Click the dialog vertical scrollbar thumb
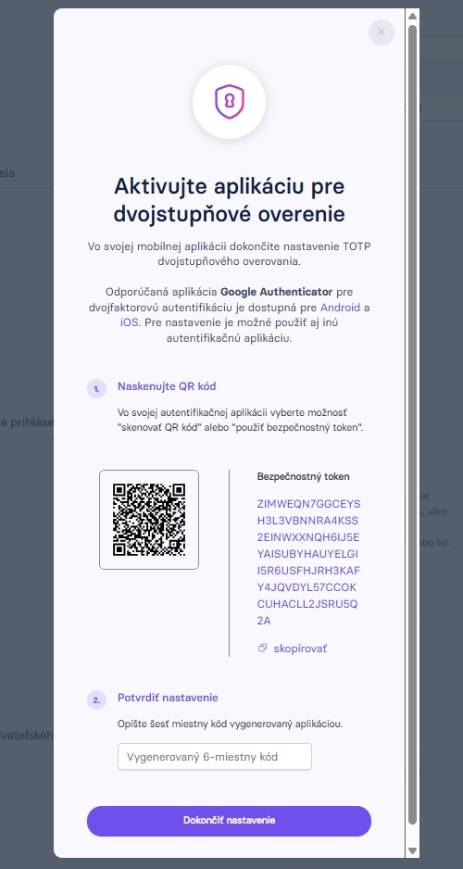 pyautogui.click(x=412, y=424)
